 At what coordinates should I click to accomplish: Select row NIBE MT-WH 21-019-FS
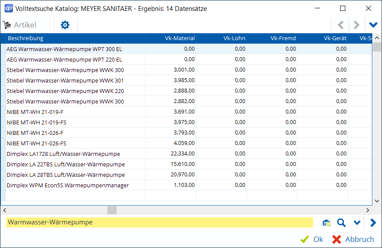point(186,122)
